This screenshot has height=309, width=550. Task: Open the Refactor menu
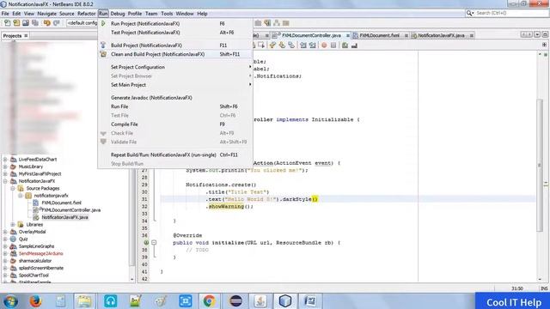point(86,14)
